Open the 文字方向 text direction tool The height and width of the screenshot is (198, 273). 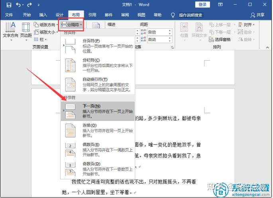click(x=10, y=32)
